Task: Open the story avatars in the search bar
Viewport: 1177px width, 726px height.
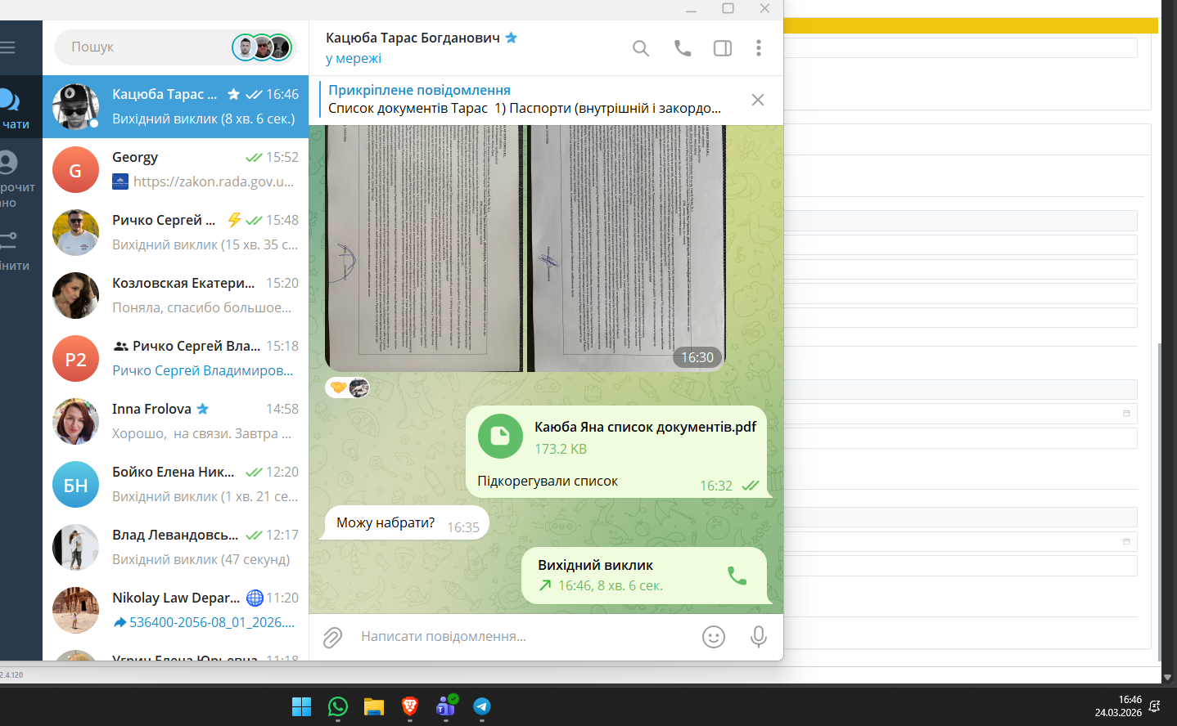Action: tap(262, 47)
